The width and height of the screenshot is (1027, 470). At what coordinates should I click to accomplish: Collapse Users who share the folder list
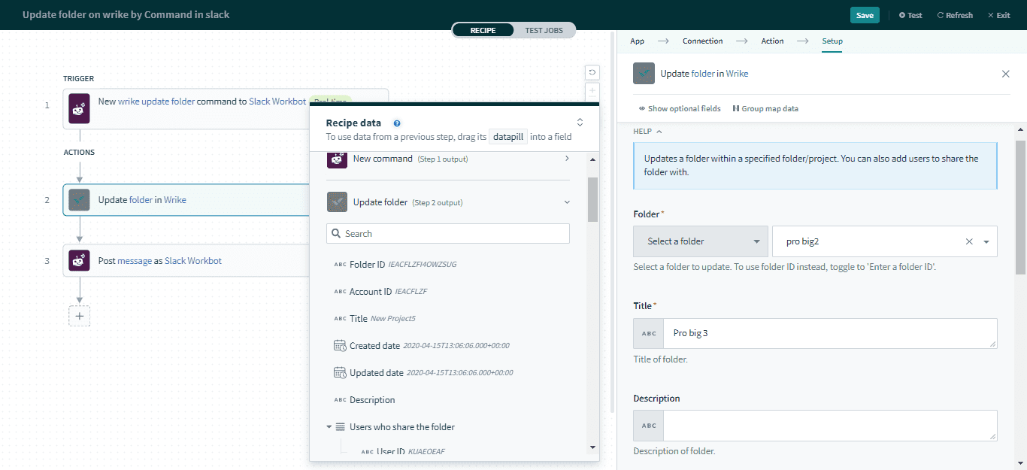point(329,427)
